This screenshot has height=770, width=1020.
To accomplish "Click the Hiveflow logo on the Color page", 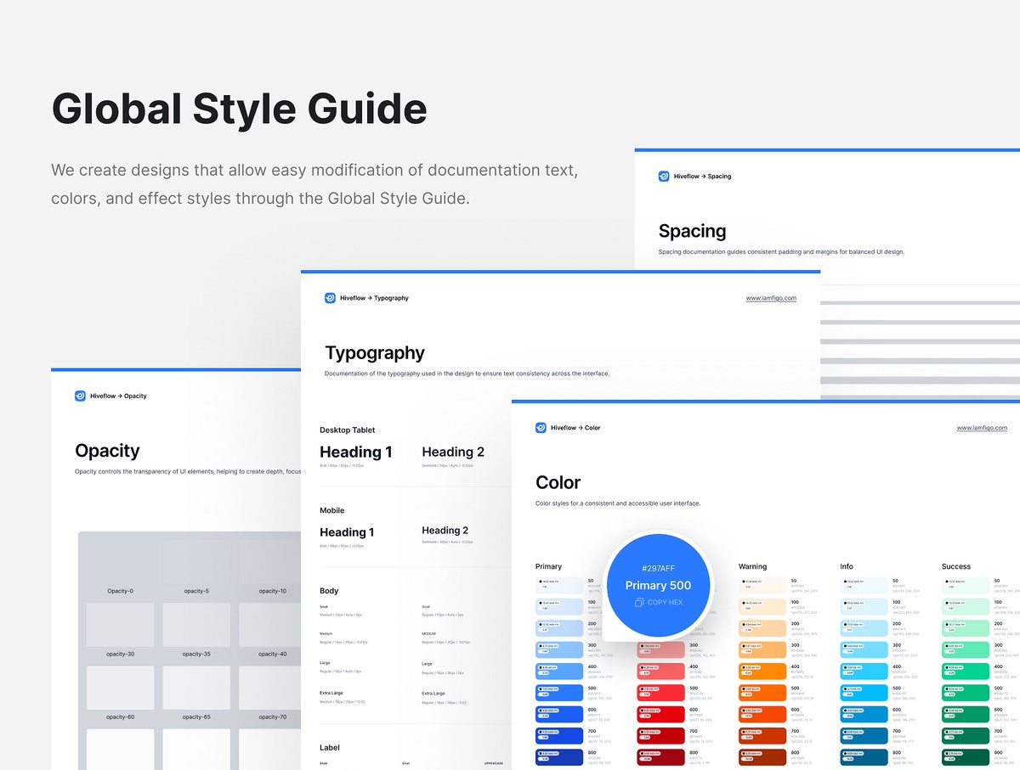I will click(x=541, y=428).
